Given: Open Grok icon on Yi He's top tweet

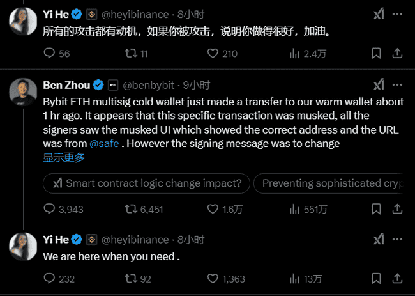Looking at the screenshot, I should pyautogui.click(x=379, y=13).
